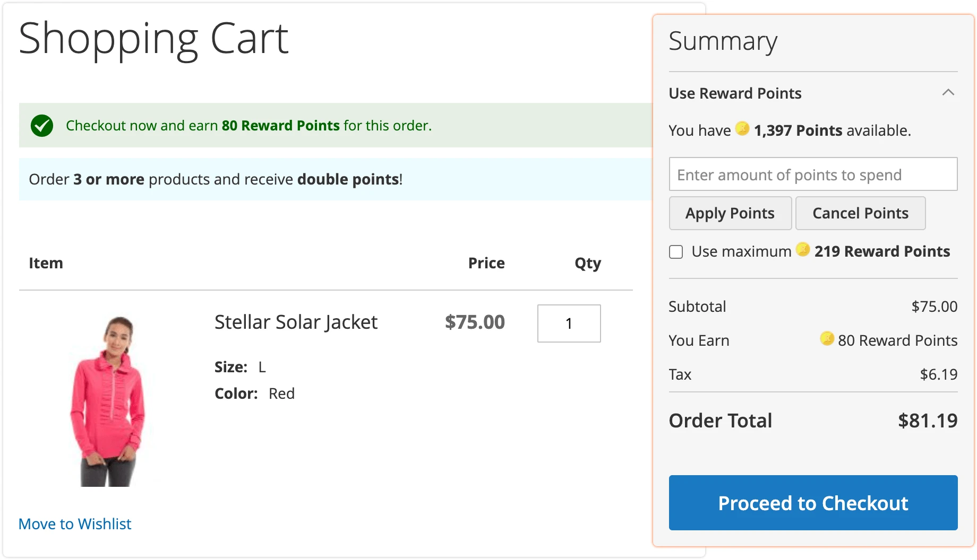Click the green checkmark icon in success banner
977x560 pixels.
point(42,125)
